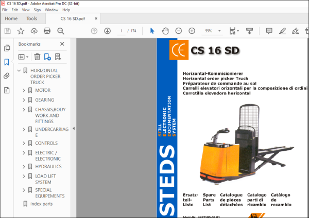
Task: Expand the LOAD LIFT SYSTEM bookmark
Action: click(x=24, y=176)
